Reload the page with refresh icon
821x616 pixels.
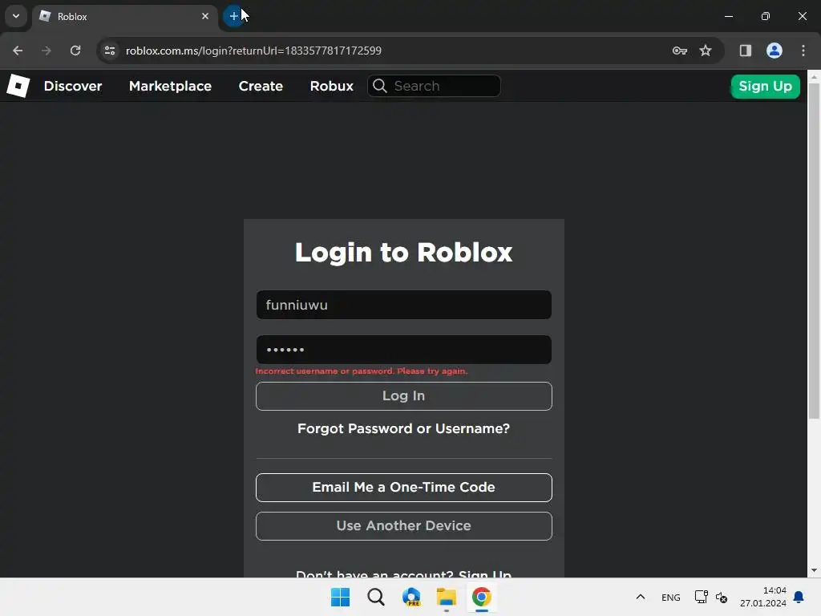75,51
